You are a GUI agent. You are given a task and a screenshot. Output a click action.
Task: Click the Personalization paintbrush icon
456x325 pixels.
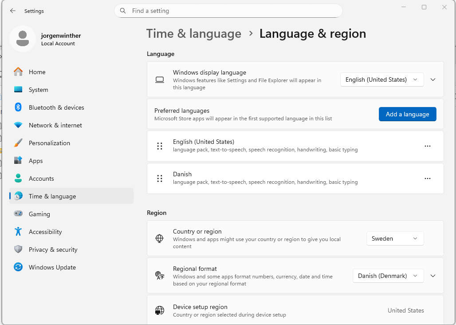(18, 143)
